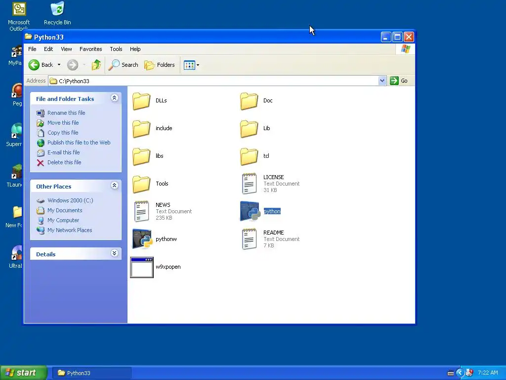Open the File menu
506x380 pixels.
coord(32,49)
